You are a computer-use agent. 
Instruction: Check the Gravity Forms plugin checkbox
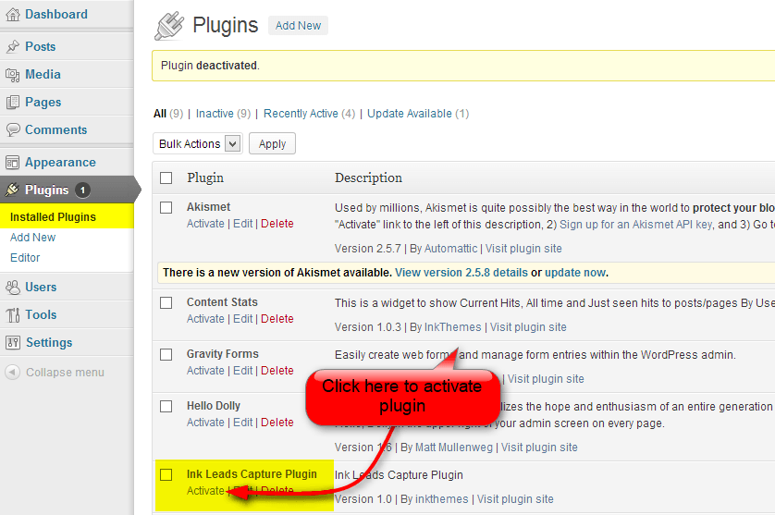pos(166,355)
